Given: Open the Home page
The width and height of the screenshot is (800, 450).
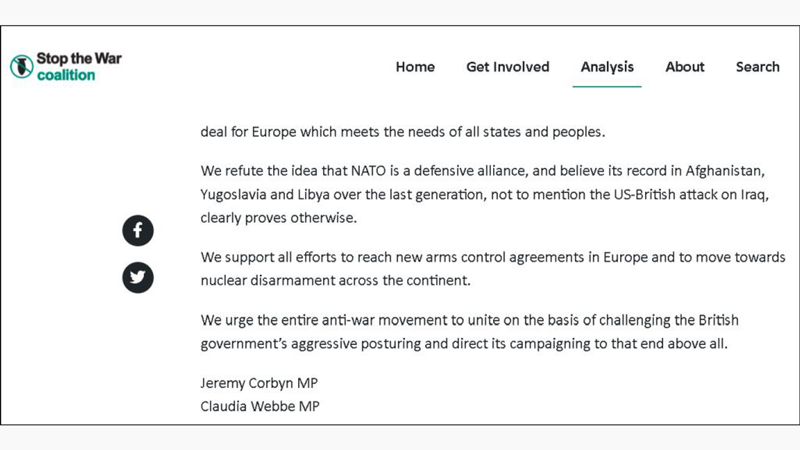Looking at the screenshot, I should pos(415,67).
